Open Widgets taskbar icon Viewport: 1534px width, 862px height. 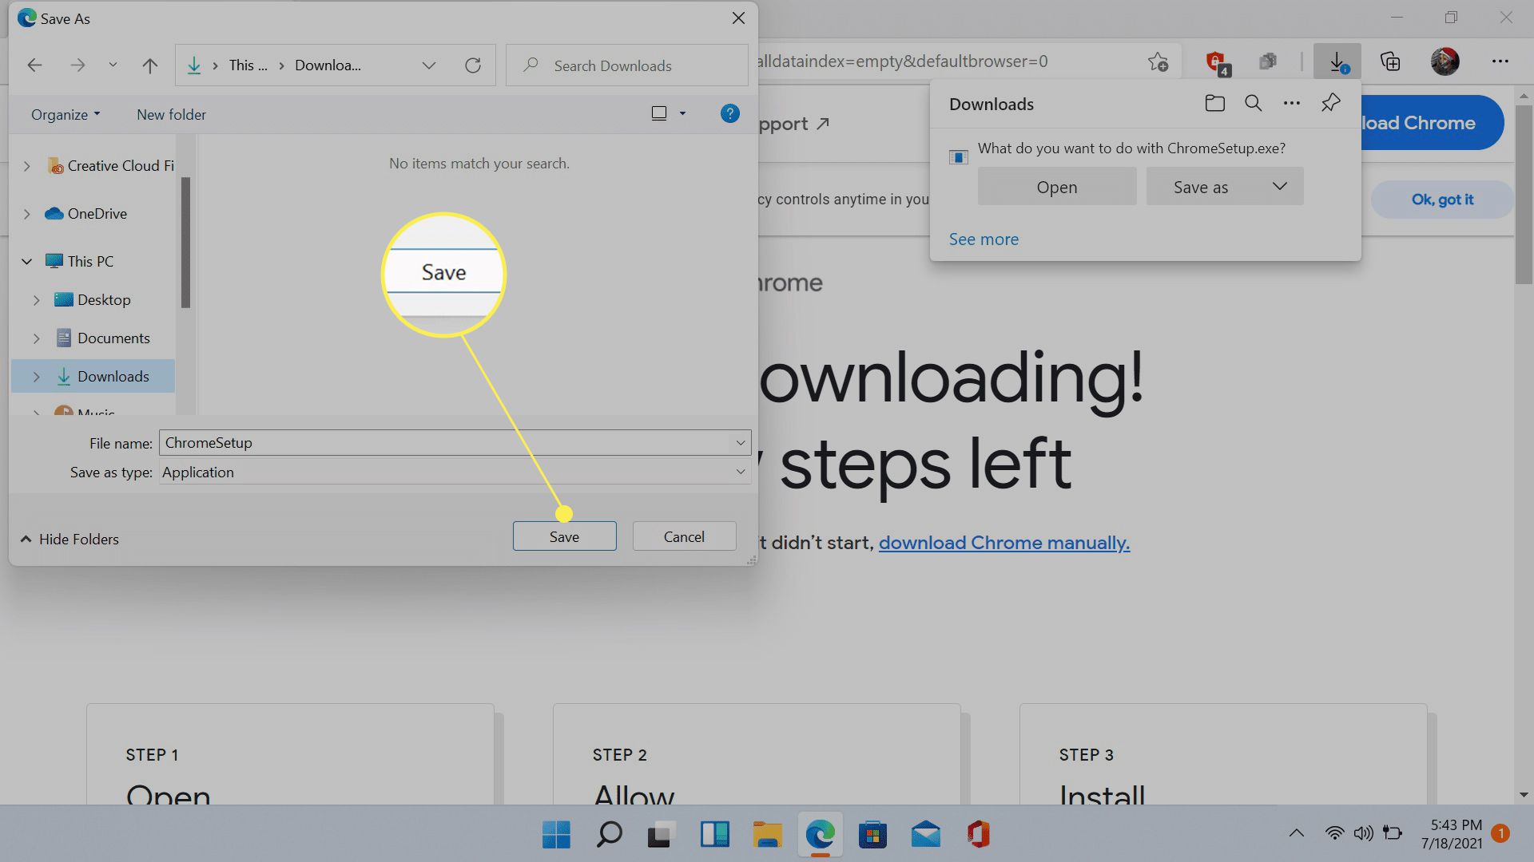[714, 835]
